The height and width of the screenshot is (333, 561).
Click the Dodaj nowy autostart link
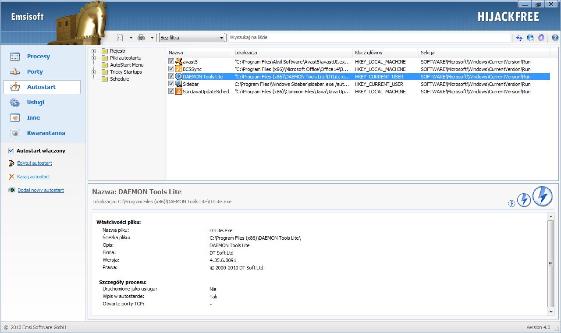click(41, 191)
